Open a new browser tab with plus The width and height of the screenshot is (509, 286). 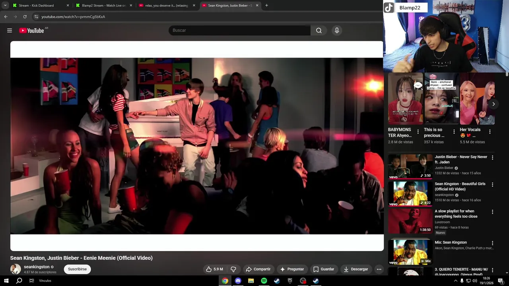[x=266, y=6]
